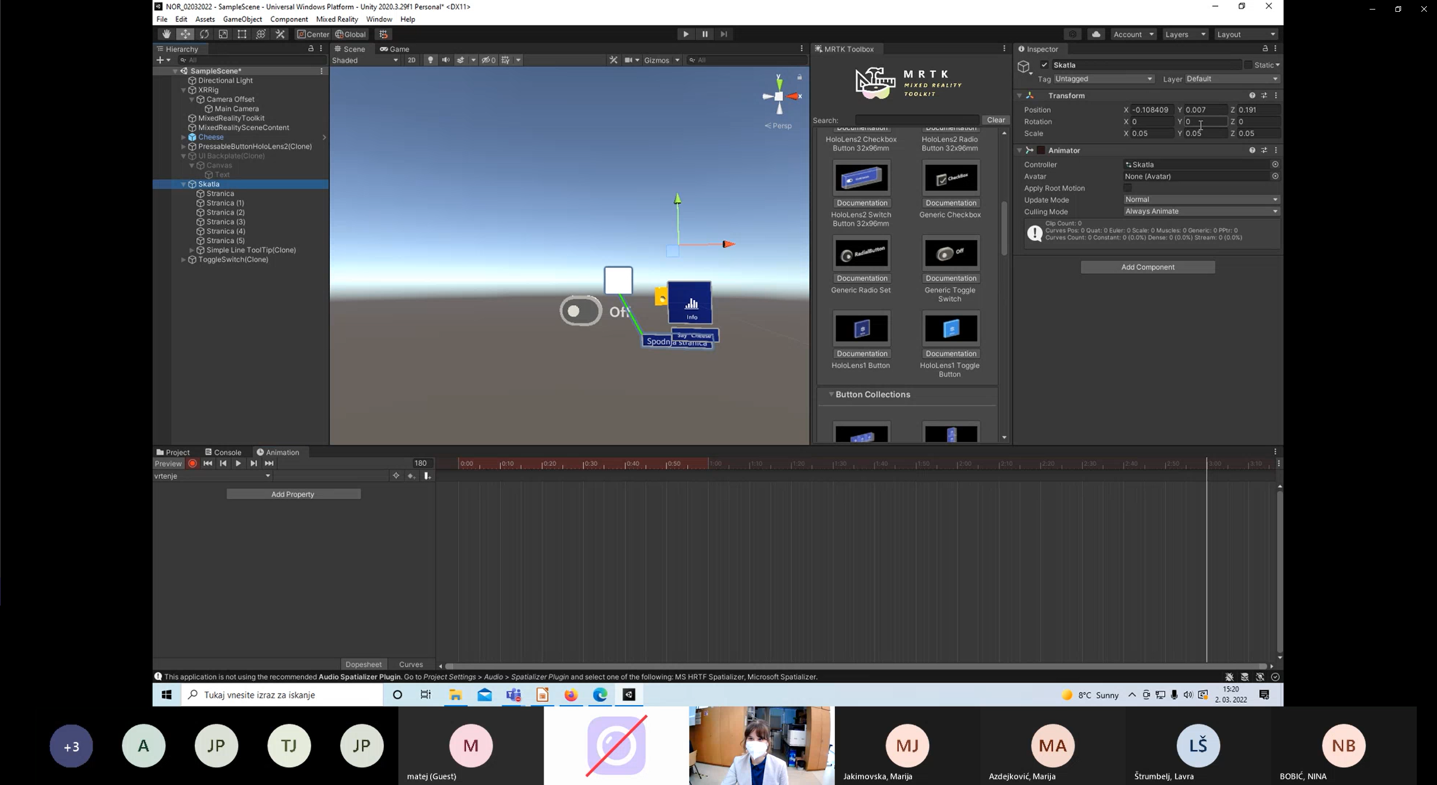Open the Culling Mode dropdown

[x=1201, y=211]
